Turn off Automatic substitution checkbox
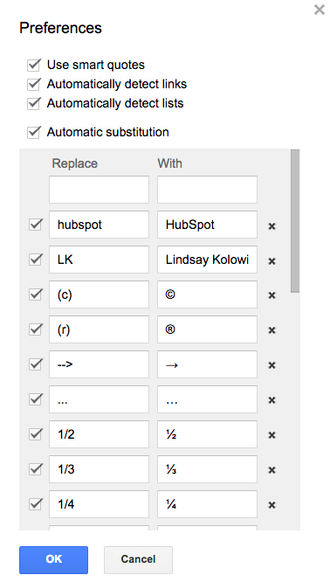Image resolution: width=330 pixels, height=582 pixels. pos(34,132)
